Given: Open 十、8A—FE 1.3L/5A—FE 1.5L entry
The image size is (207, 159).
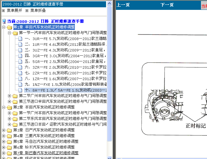Looking at the screenshot, I should point(66,90).
